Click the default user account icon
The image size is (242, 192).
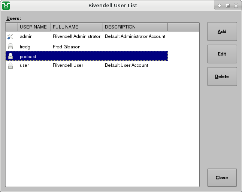tap(10, 65)
